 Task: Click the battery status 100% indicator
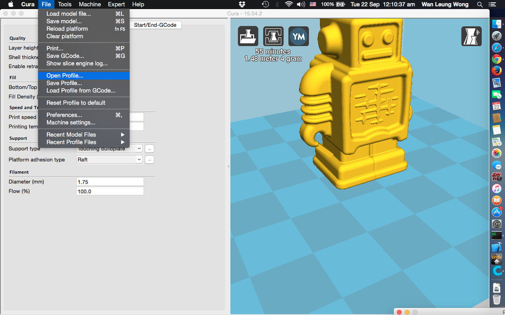333,4
